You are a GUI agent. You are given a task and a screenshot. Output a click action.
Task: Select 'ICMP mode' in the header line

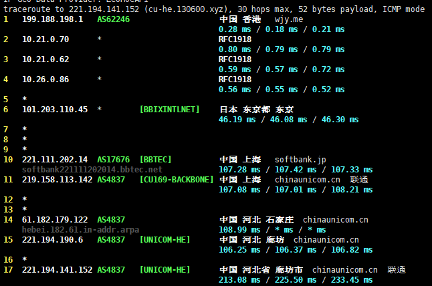[x=403, y=9]
